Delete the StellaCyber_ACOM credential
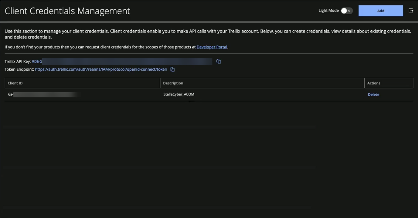Viewport: 418px width, 218px height. pos(373,95)
